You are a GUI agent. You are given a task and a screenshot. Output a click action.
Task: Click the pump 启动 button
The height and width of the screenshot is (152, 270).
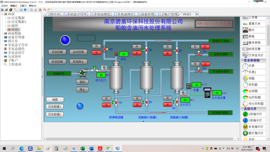(82, 82)
